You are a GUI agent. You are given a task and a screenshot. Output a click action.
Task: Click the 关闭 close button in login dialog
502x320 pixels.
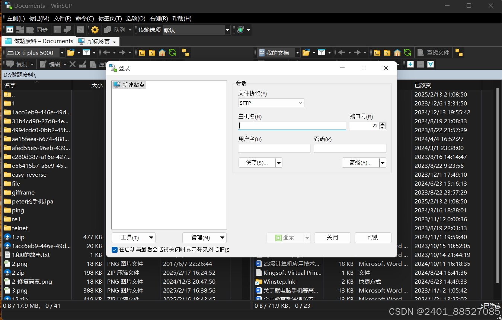(332, 238)
